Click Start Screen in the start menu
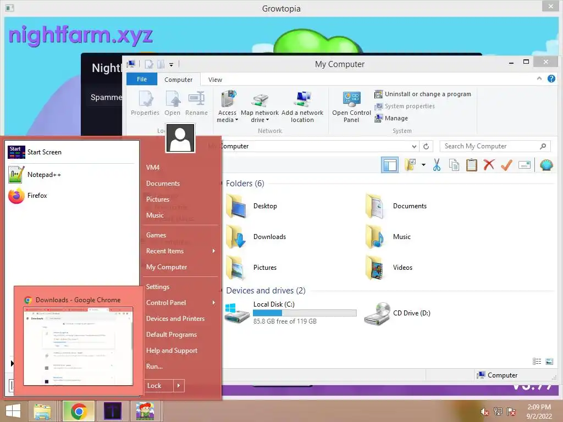The height and width of the screenshot is (422, 563). (x=72, y=152)
